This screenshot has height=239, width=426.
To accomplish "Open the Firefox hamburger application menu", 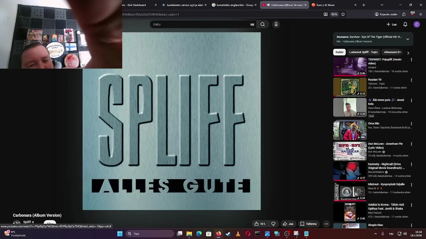I will pos(421,14).
